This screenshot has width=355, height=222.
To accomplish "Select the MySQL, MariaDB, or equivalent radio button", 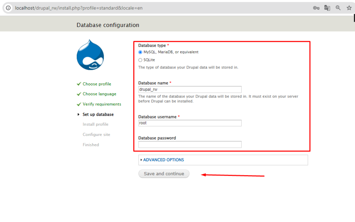I will (140, 52).
